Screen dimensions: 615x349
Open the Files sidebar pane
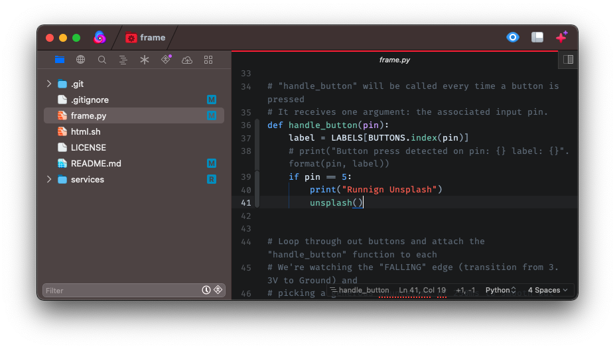(60, 60)
